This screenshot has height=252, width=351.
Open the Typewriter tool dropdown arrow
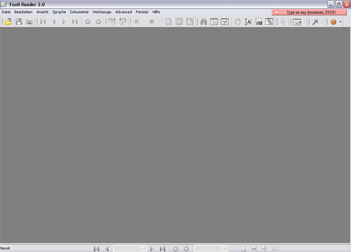tap(304, 22)
